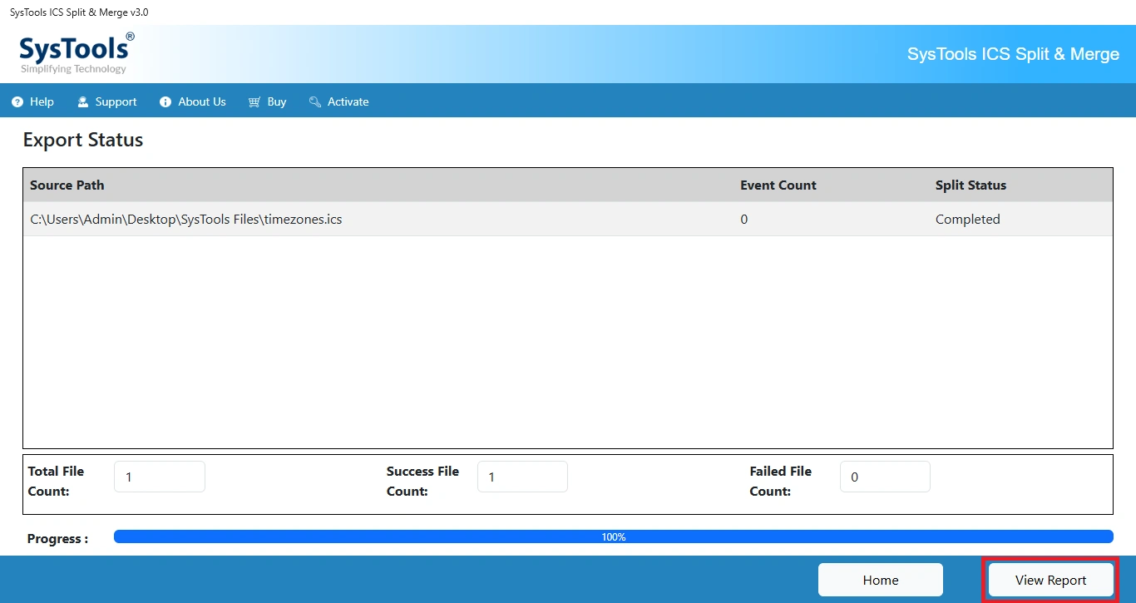Viewport: 1136px width, 603px height.
Task: Open the About Us menu item
Action: [193, 101]
